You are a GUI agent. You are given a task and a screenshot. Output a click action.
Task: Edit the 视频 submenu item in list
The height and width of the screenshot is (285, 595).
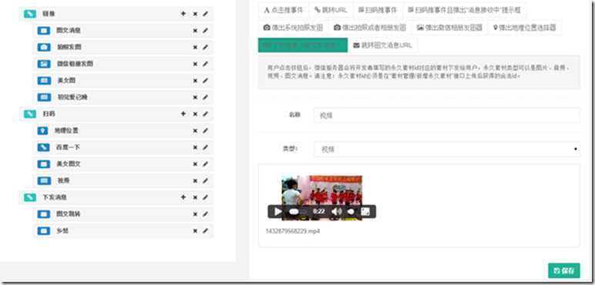point(205,180)
